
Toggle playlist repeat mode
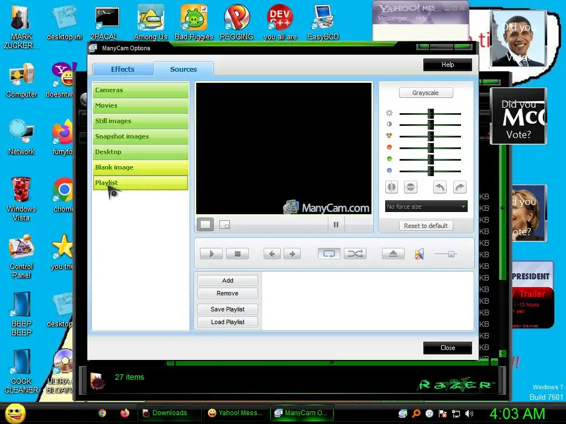coord(329,254)
